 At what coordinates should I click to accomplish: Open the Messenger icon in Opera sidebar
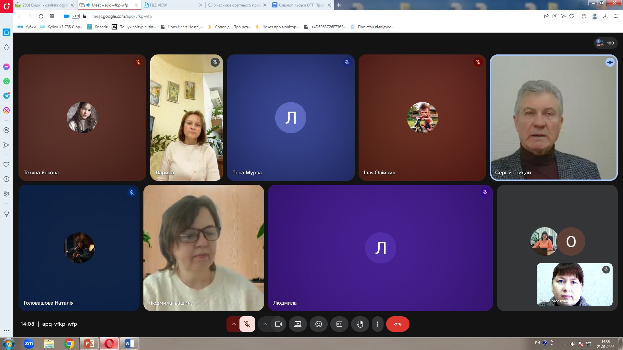[6, 67]
